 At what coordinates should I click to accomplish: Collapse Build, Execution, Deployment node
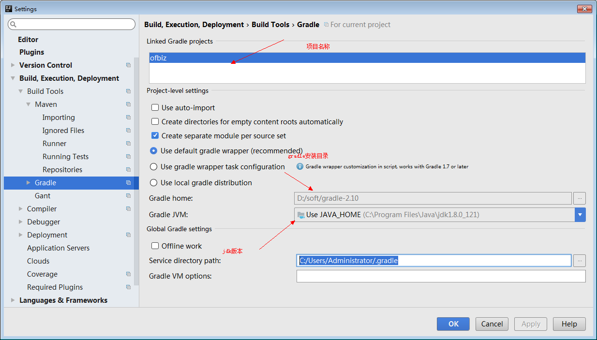point(13,78)
